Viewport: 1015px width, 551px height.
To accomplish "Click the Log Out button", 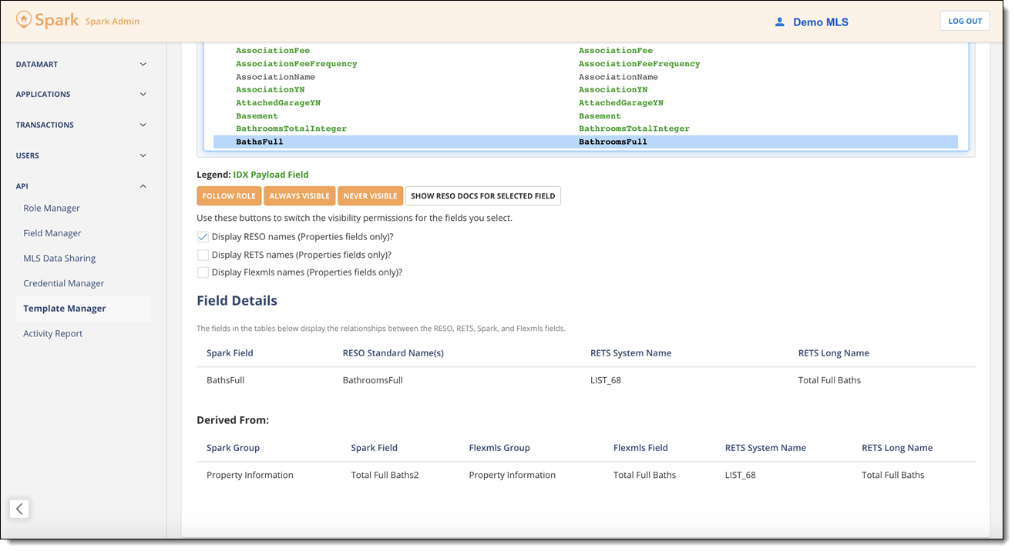I will point(965,22).
